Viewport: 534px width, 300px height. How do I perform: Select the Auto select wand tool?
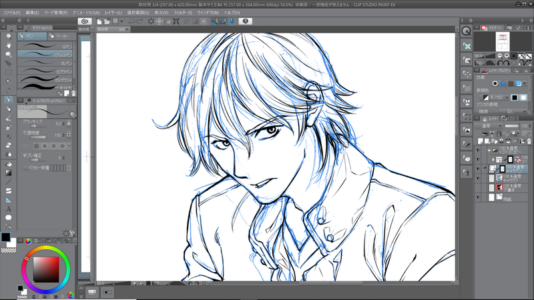click(x=9, y=81)
